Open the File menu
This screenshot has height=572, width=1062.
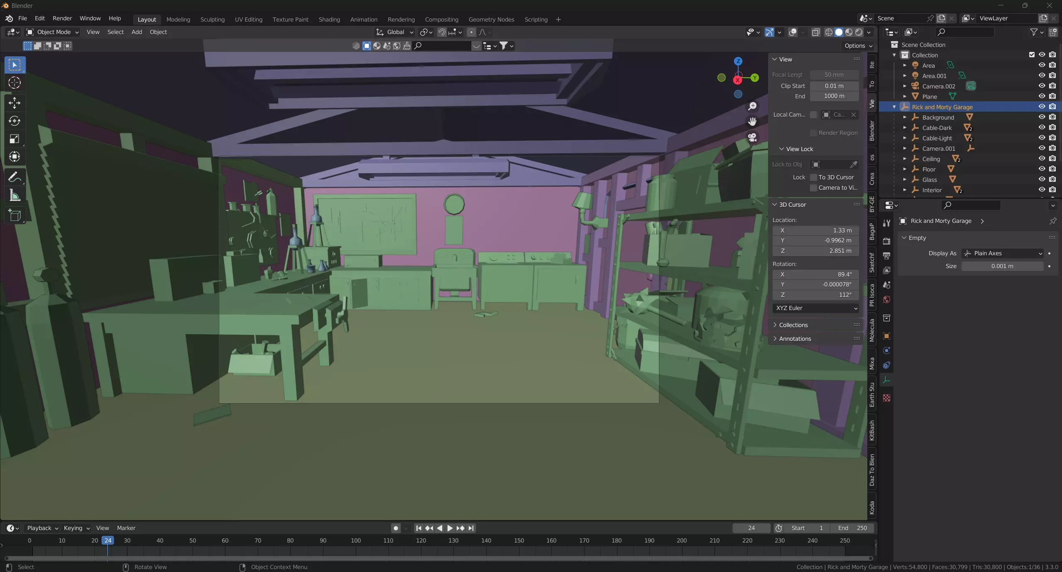click(22, 18)
